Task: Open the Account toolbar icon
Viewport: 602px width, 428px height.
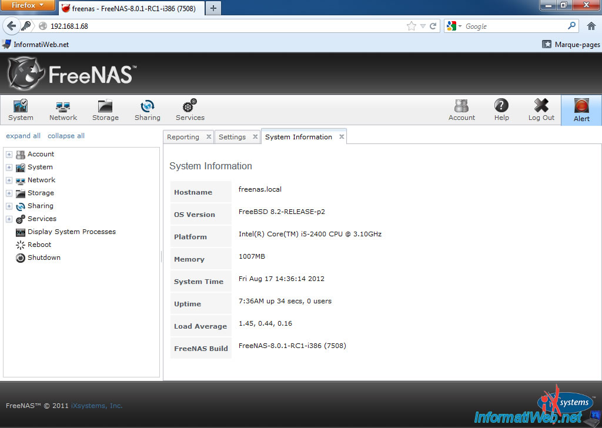Action: tap(461, 110)
